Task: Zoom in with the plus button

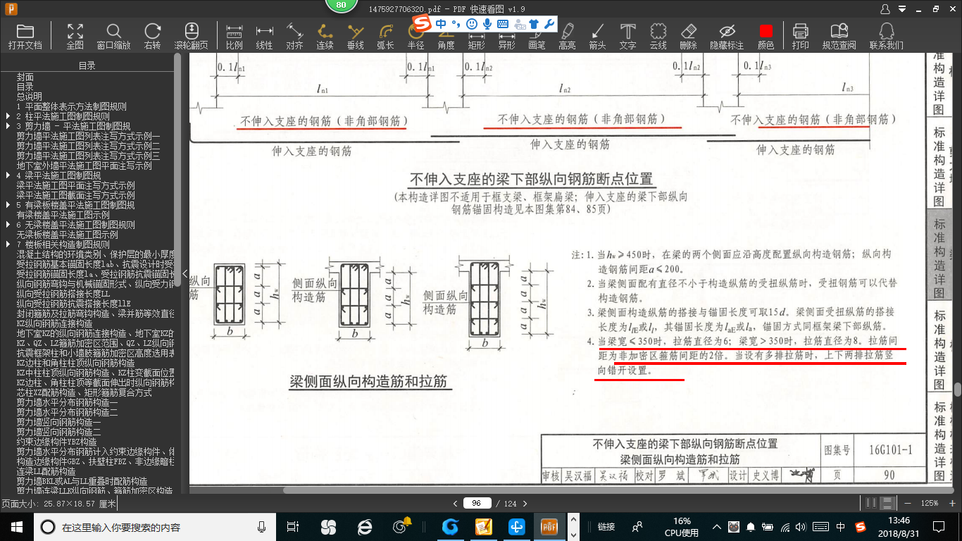Action: tap(951, 503)
